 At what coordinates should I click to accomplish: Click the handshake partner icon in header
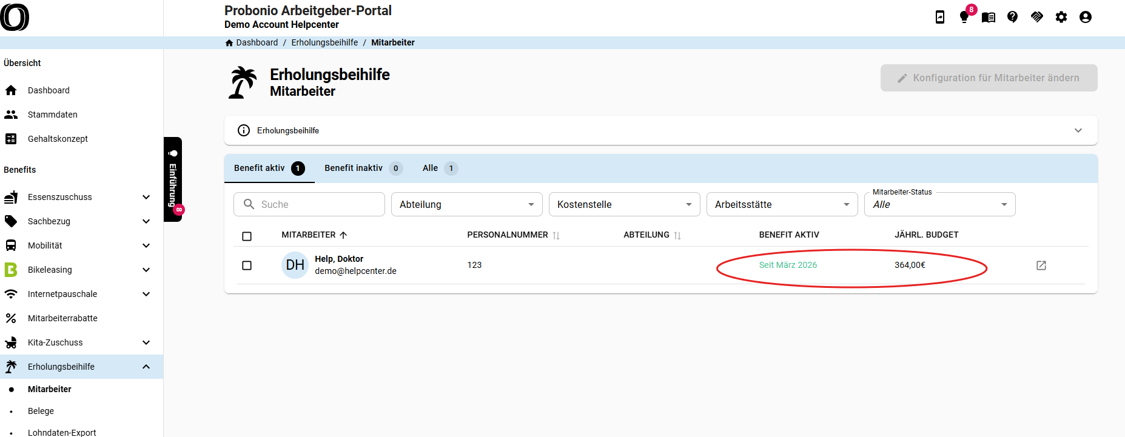(x=1037, y=17)
